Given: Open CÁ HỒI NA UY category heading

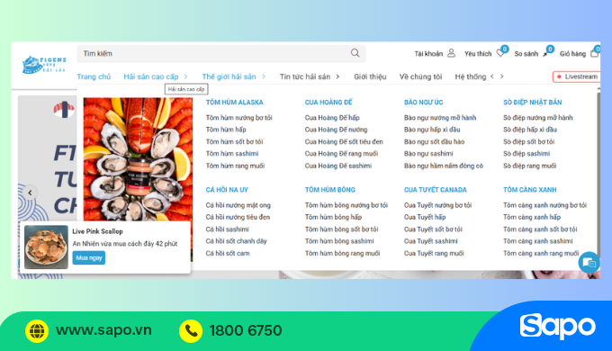Looking at the screenshot, I should point(227,190).
